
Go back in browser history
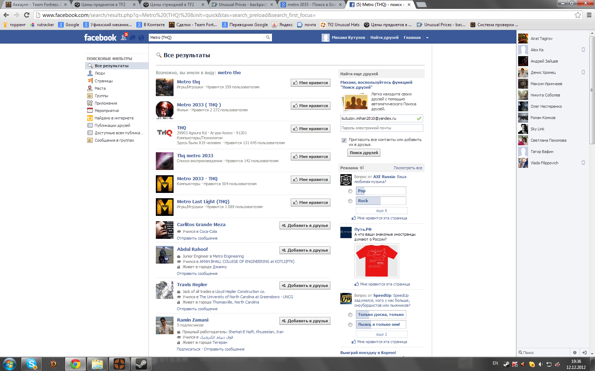point(6,15)
